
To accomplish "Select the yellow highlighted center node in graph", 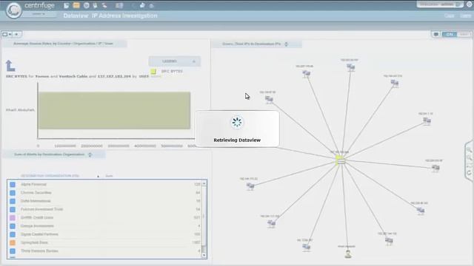I will pyautogui.click(x=340, y=160).
